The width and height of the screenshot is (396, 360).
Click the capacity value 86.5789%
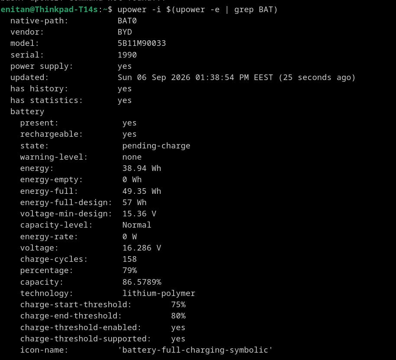(142, 282)
